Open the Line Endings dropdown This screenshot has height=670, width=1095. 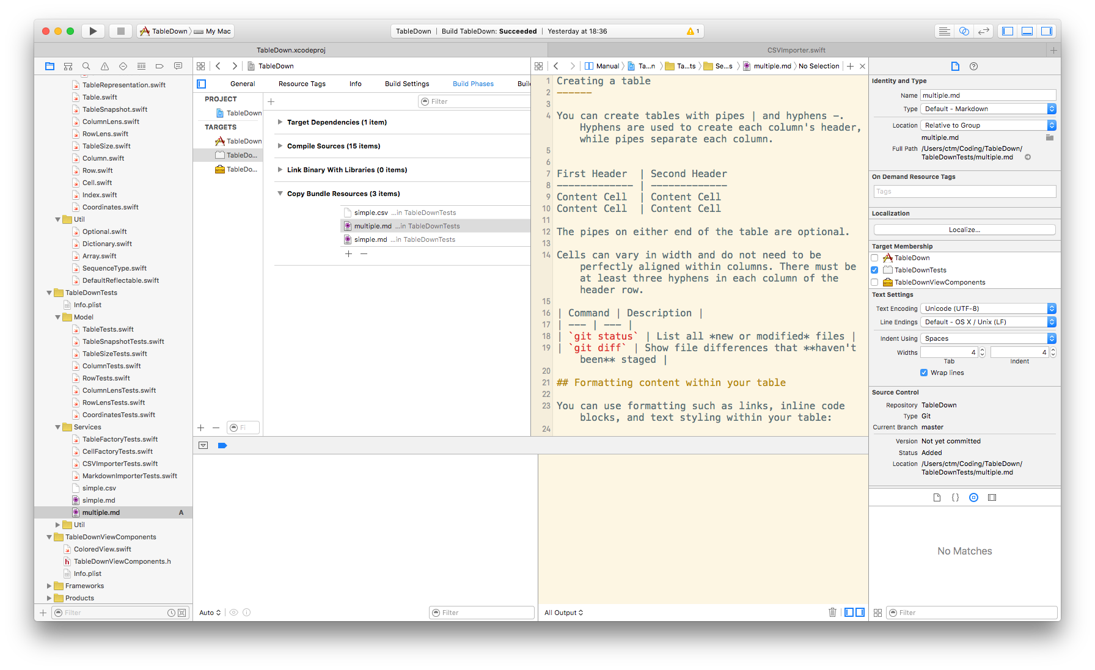[988, 322]
